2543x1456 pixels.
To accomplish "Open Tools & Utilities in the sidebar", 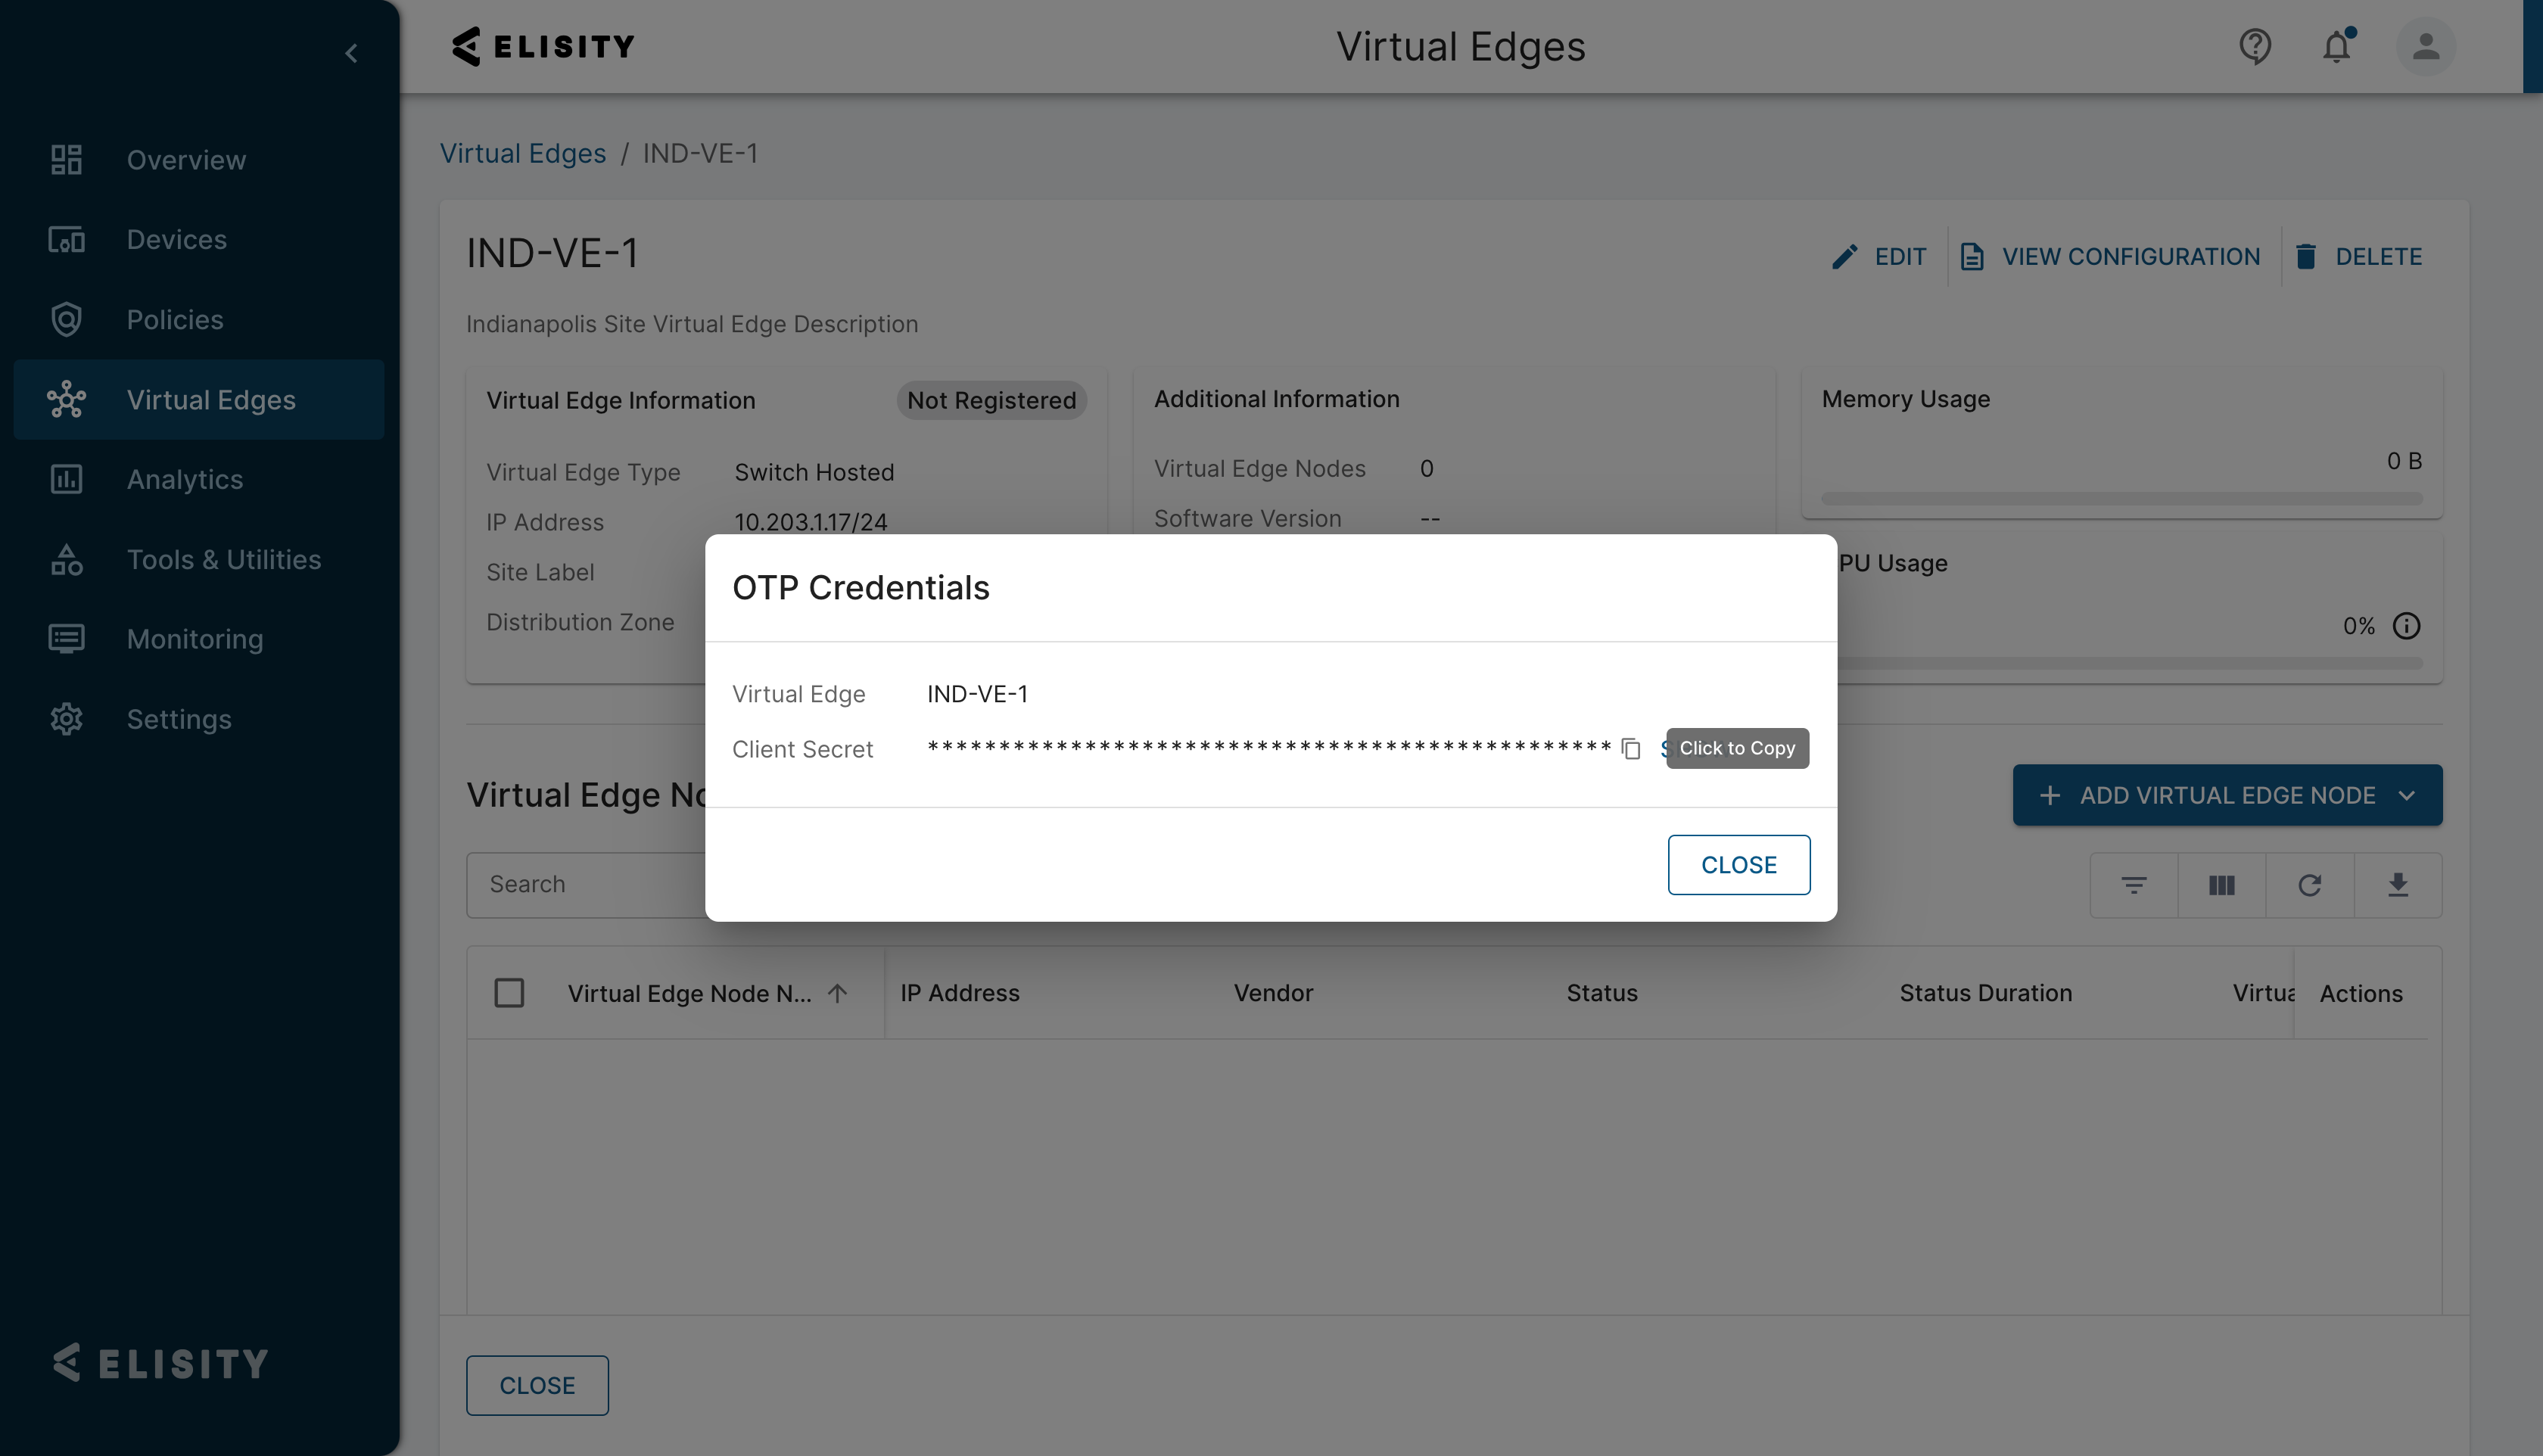I will click(224, 560).
